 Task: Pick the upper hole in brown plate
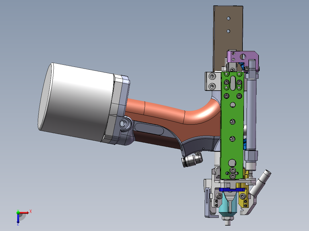tap(229, 18)
